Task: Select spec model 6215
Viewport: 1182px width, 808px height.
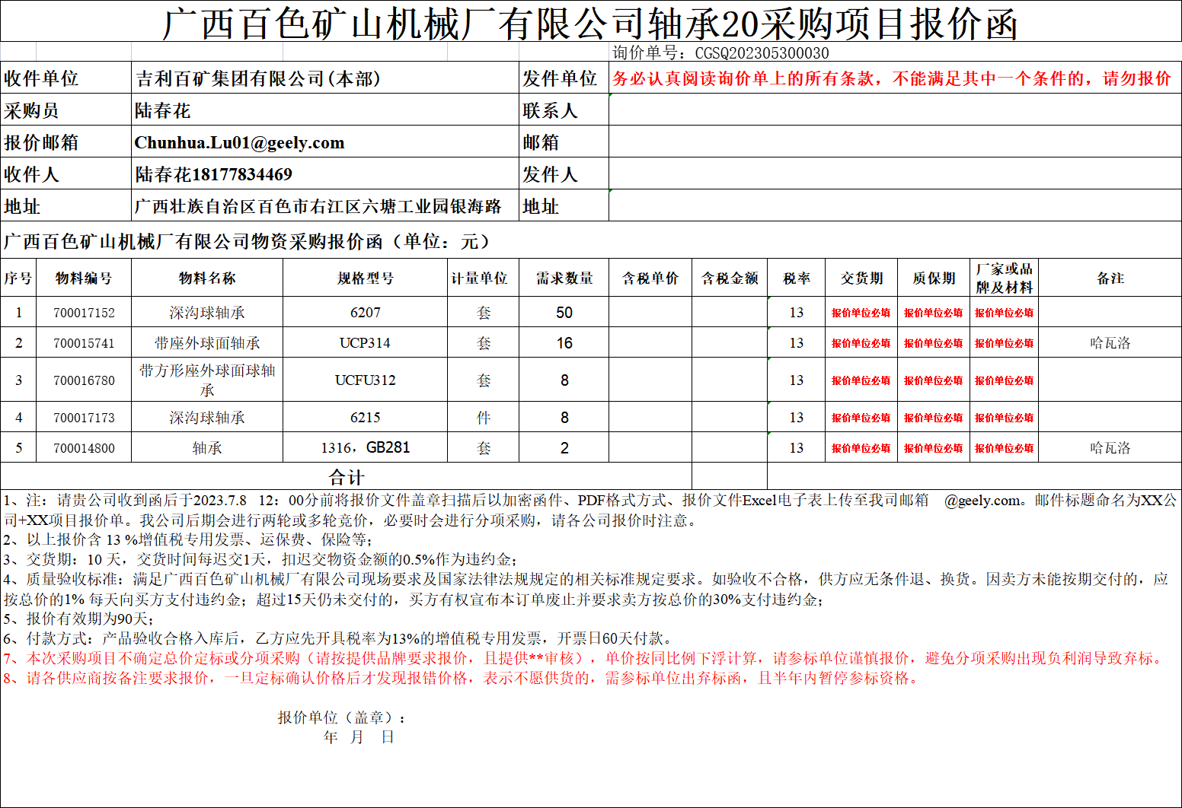Action: tap(366, 418)
